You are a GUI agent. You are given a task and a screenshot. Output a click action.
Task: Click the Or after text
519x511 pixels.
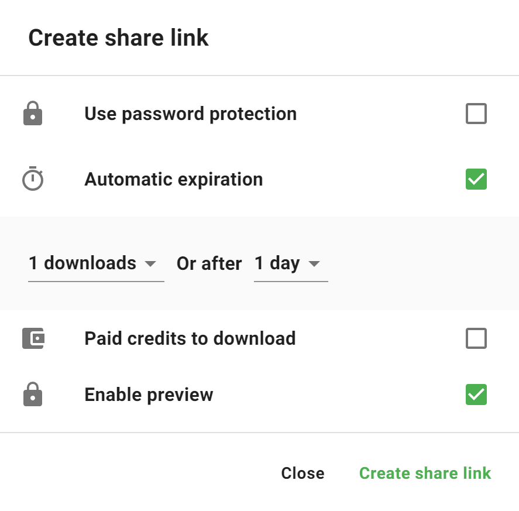point(209,263)
